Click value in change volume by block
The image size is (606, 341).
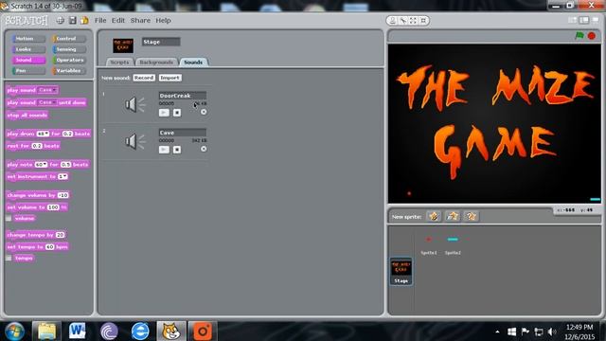pyautogui.click(x=63, y=195)
